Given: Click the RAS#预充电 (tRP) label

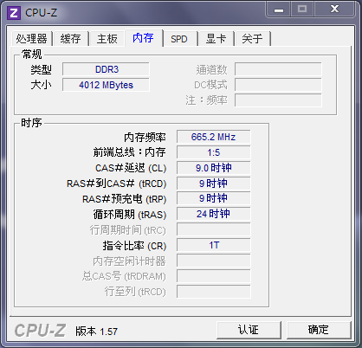Looking at the screenshot, I should coord(125,199).
